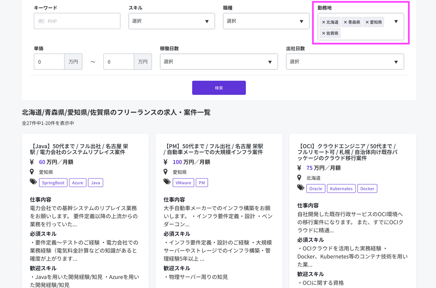Click location pin icon on Java card

click(32, 172)
